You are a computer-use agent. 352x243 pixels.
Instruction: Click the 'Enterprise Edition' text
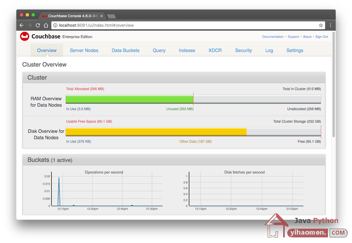pos(77,37)
